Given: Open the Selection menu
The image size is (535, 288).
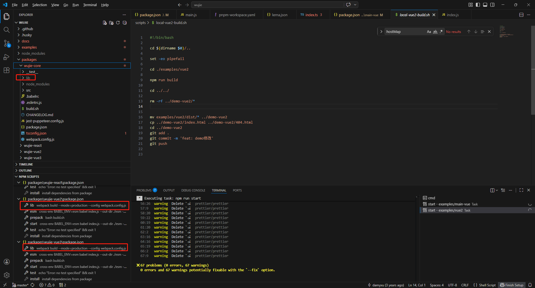Looking at the screenshot, I should click(x=40, y=5).
